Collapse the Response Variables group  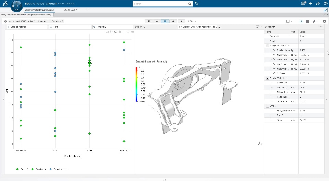pyautogui.click(x=268, y=46)
